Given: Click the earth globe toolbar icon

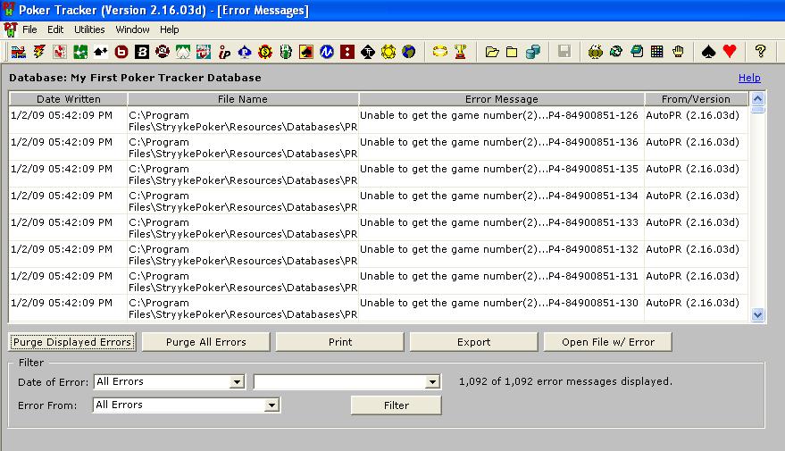Looking at the screenshot, I should pyautogui.click(x=409, y=52).
